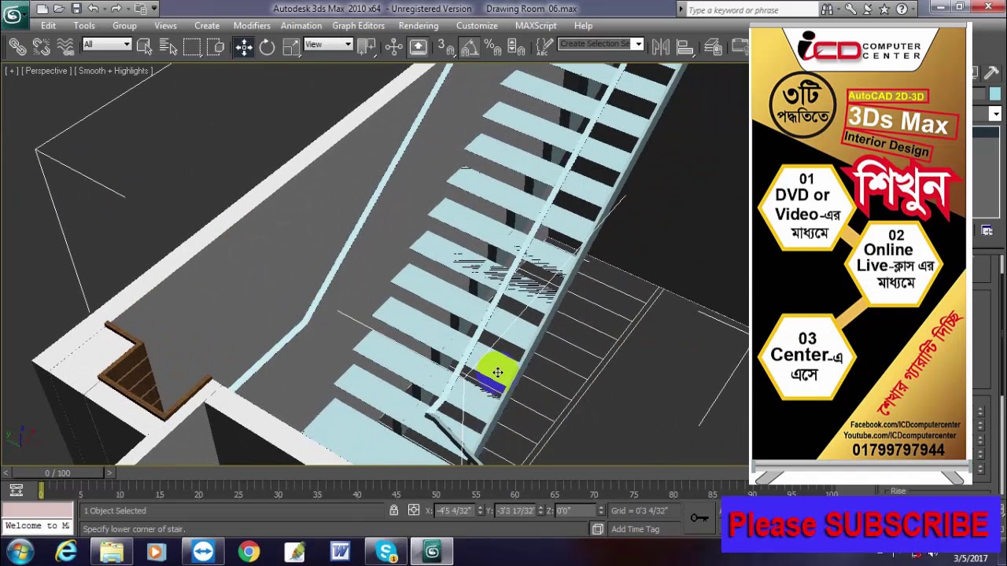The image size is (1007, 566).
Task: Activate the Select and Uniform Scale tool
Action: tap(291, 47)
